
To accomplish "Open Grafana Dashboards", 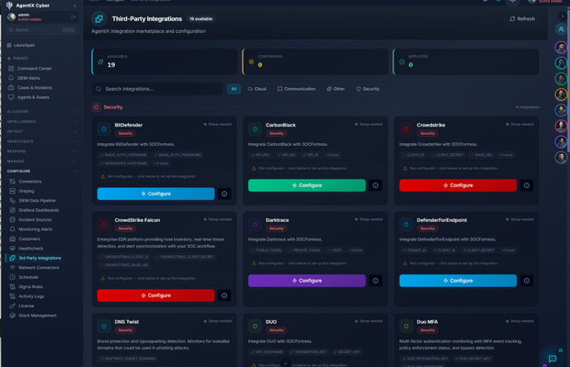I will (40, 210).
